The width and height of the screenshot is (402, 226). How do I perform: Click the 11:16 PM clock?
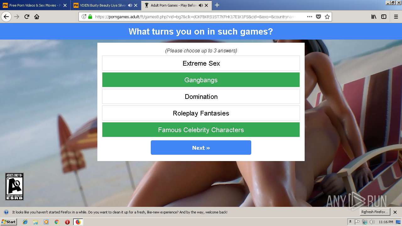386,222
